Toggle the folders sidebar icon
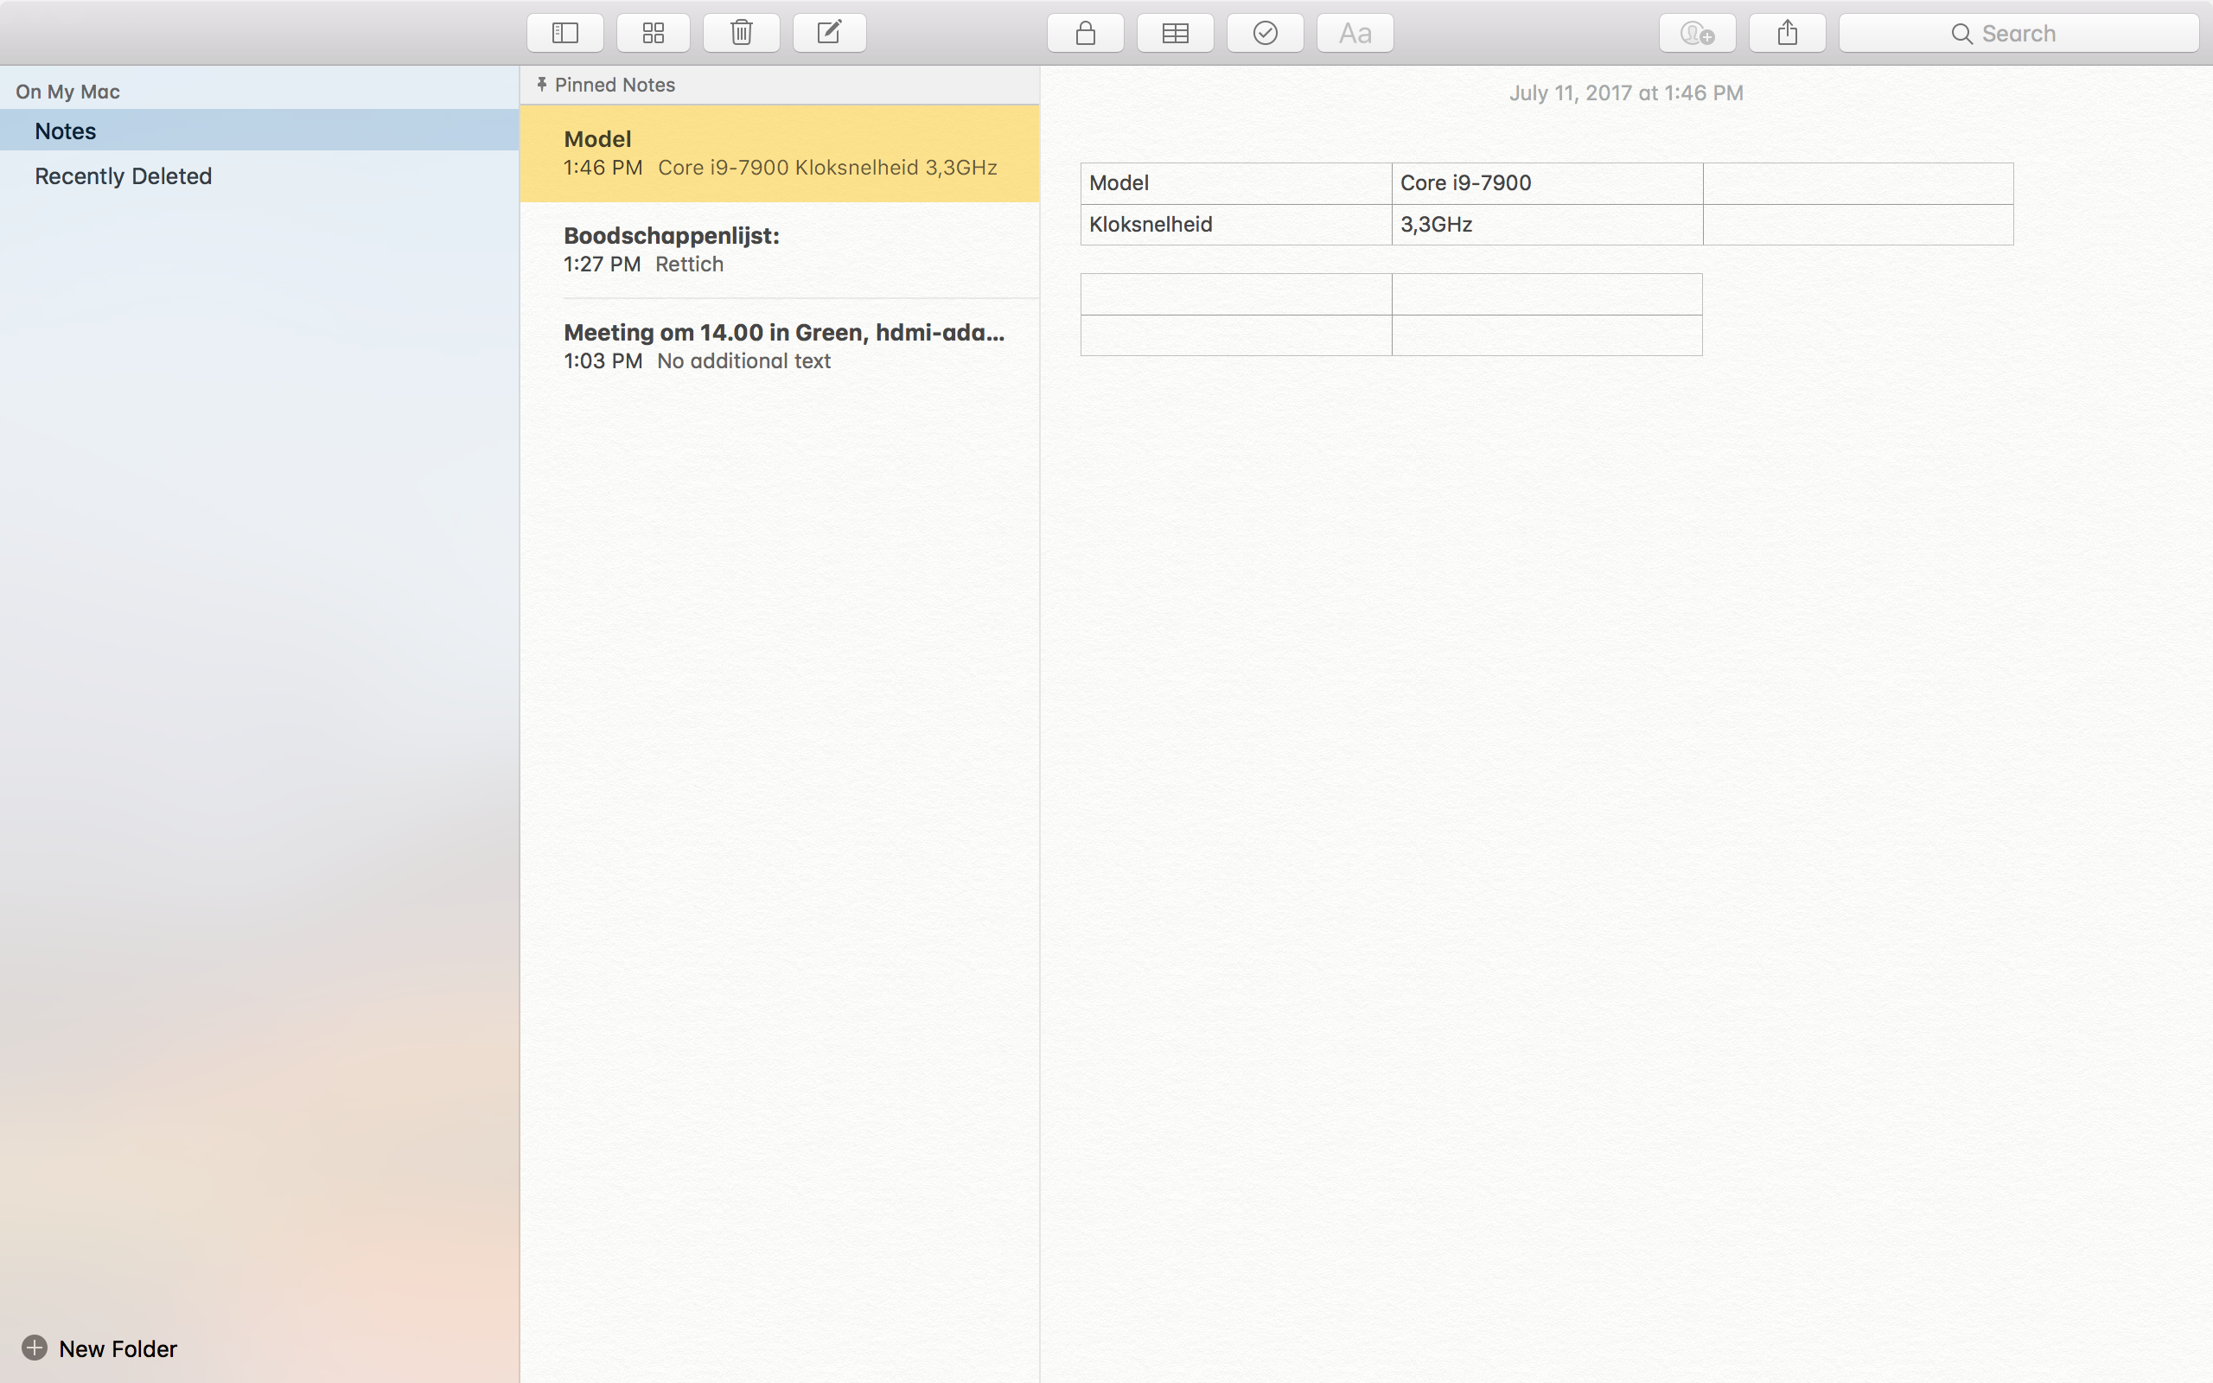This screenshot has width=2213, height=1383. click(565, 33)
